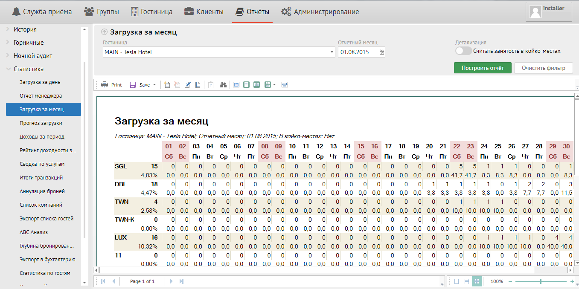Enable multiple pages view in status bar
The width and height of the screenshot is (579, 289).
click(x=477, y=281)
